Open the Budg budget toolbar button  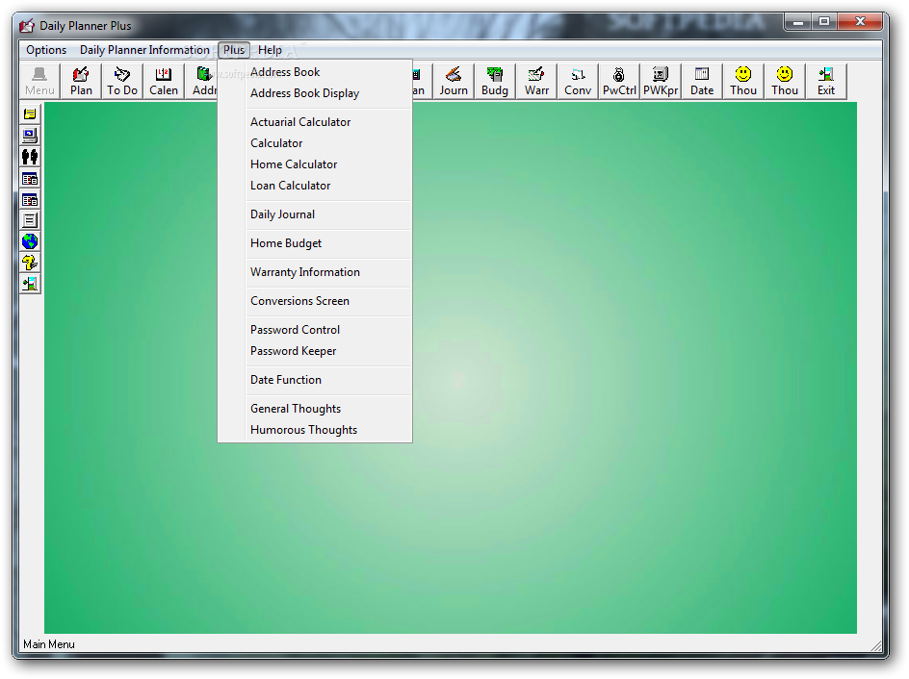(495, 81)
